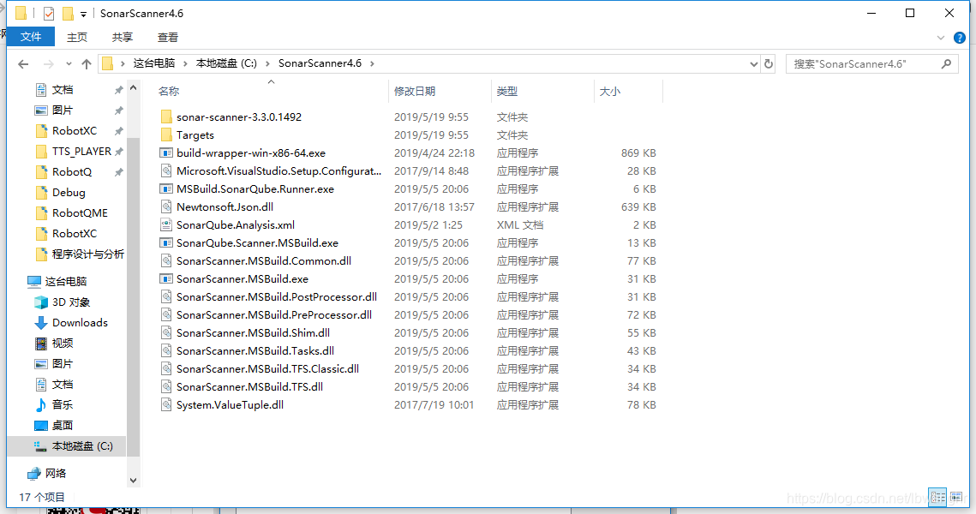The image size is (976, 514).
Task: Click the Newtonsoft.Json.dll file icon
Action: point(166,207)
